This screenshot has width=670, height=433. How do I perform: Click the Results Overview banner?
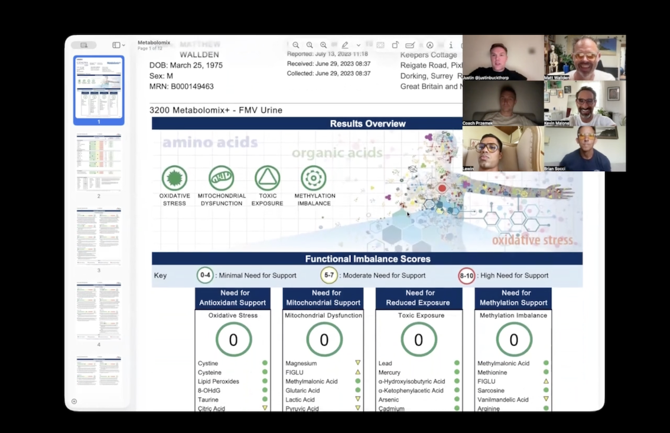307,124
